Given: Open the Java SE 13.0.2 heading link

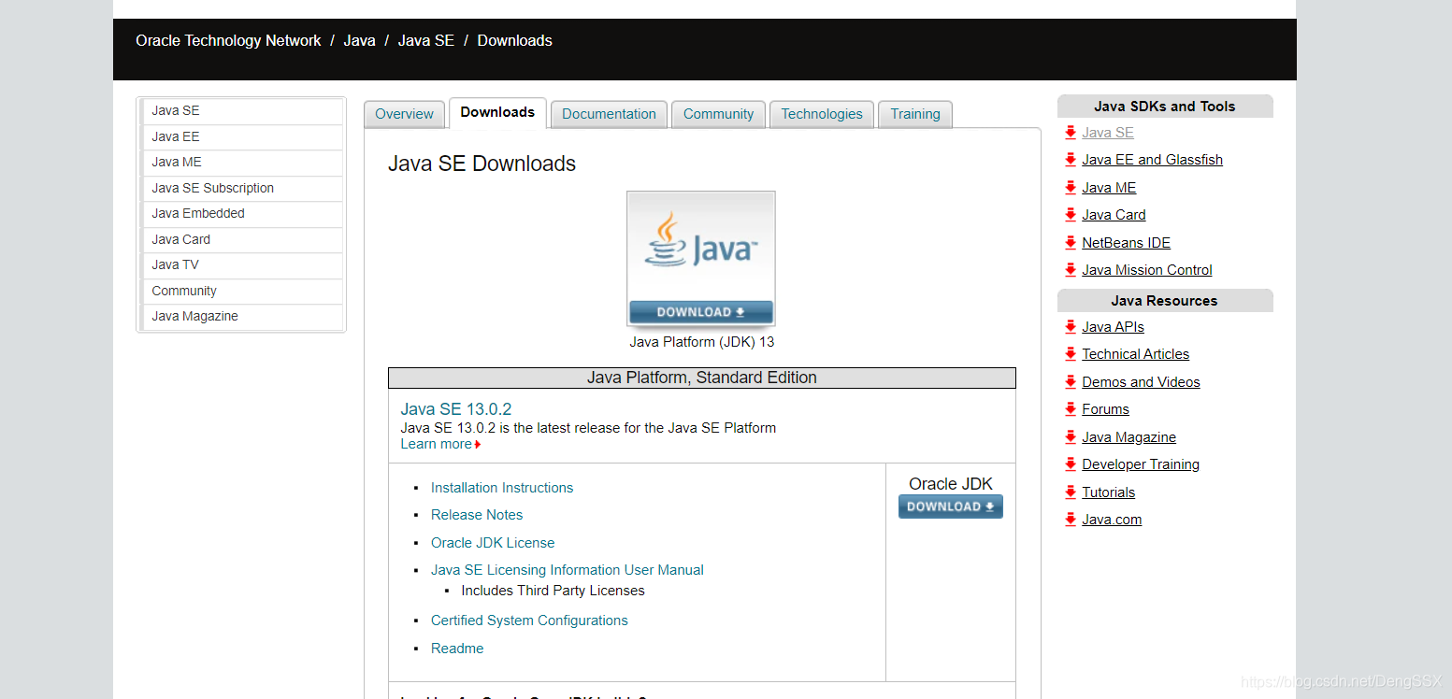Looking at the screenshot, I should [x=456, y=409].
